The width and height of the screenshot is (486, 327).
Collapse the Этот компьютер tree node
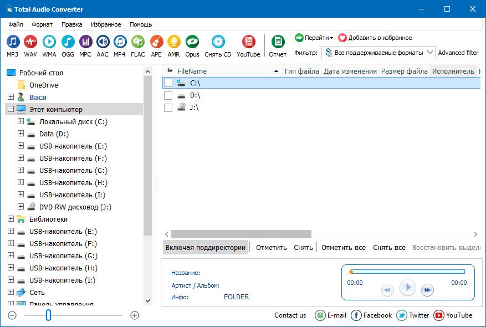click(x=11, y=109)
